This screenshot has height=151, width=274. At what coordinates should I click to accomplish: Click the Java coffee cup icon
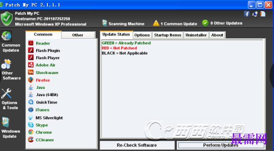tap(31, 87)
